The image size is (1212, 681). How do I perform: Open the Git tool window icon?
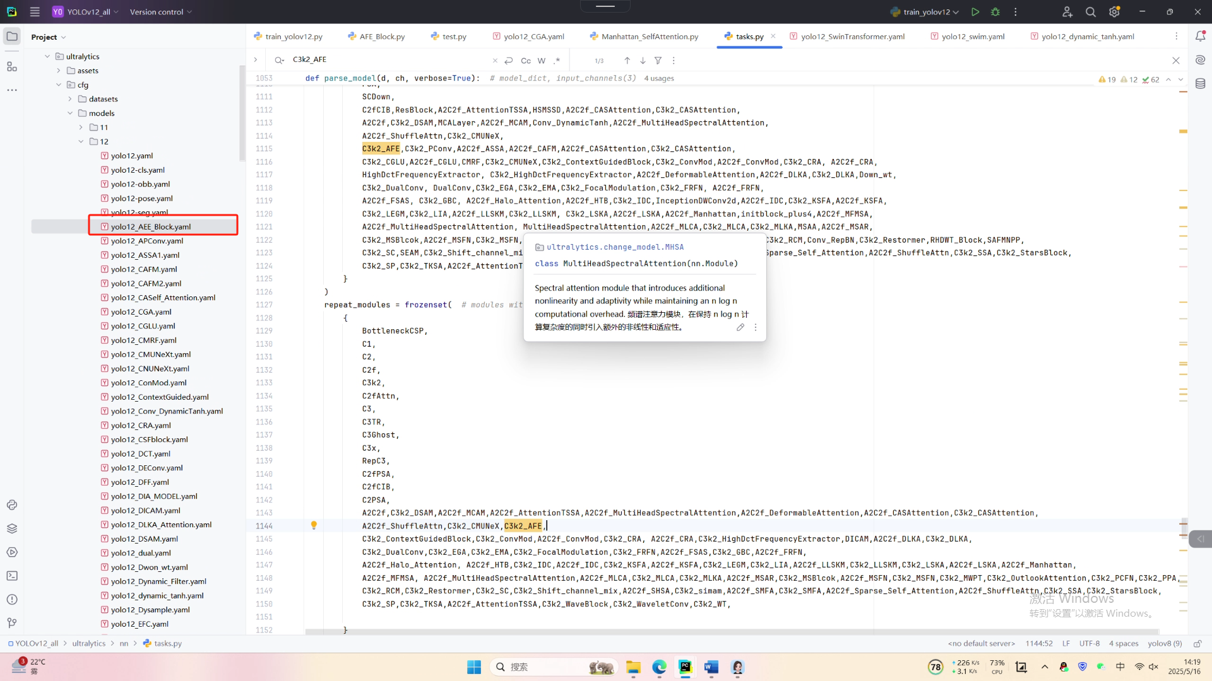[12, 623]
